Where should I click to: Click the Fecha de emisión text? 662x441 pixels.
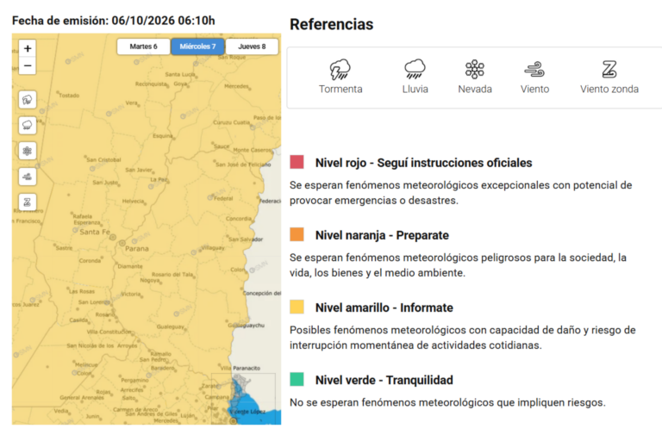coord(113,21)
